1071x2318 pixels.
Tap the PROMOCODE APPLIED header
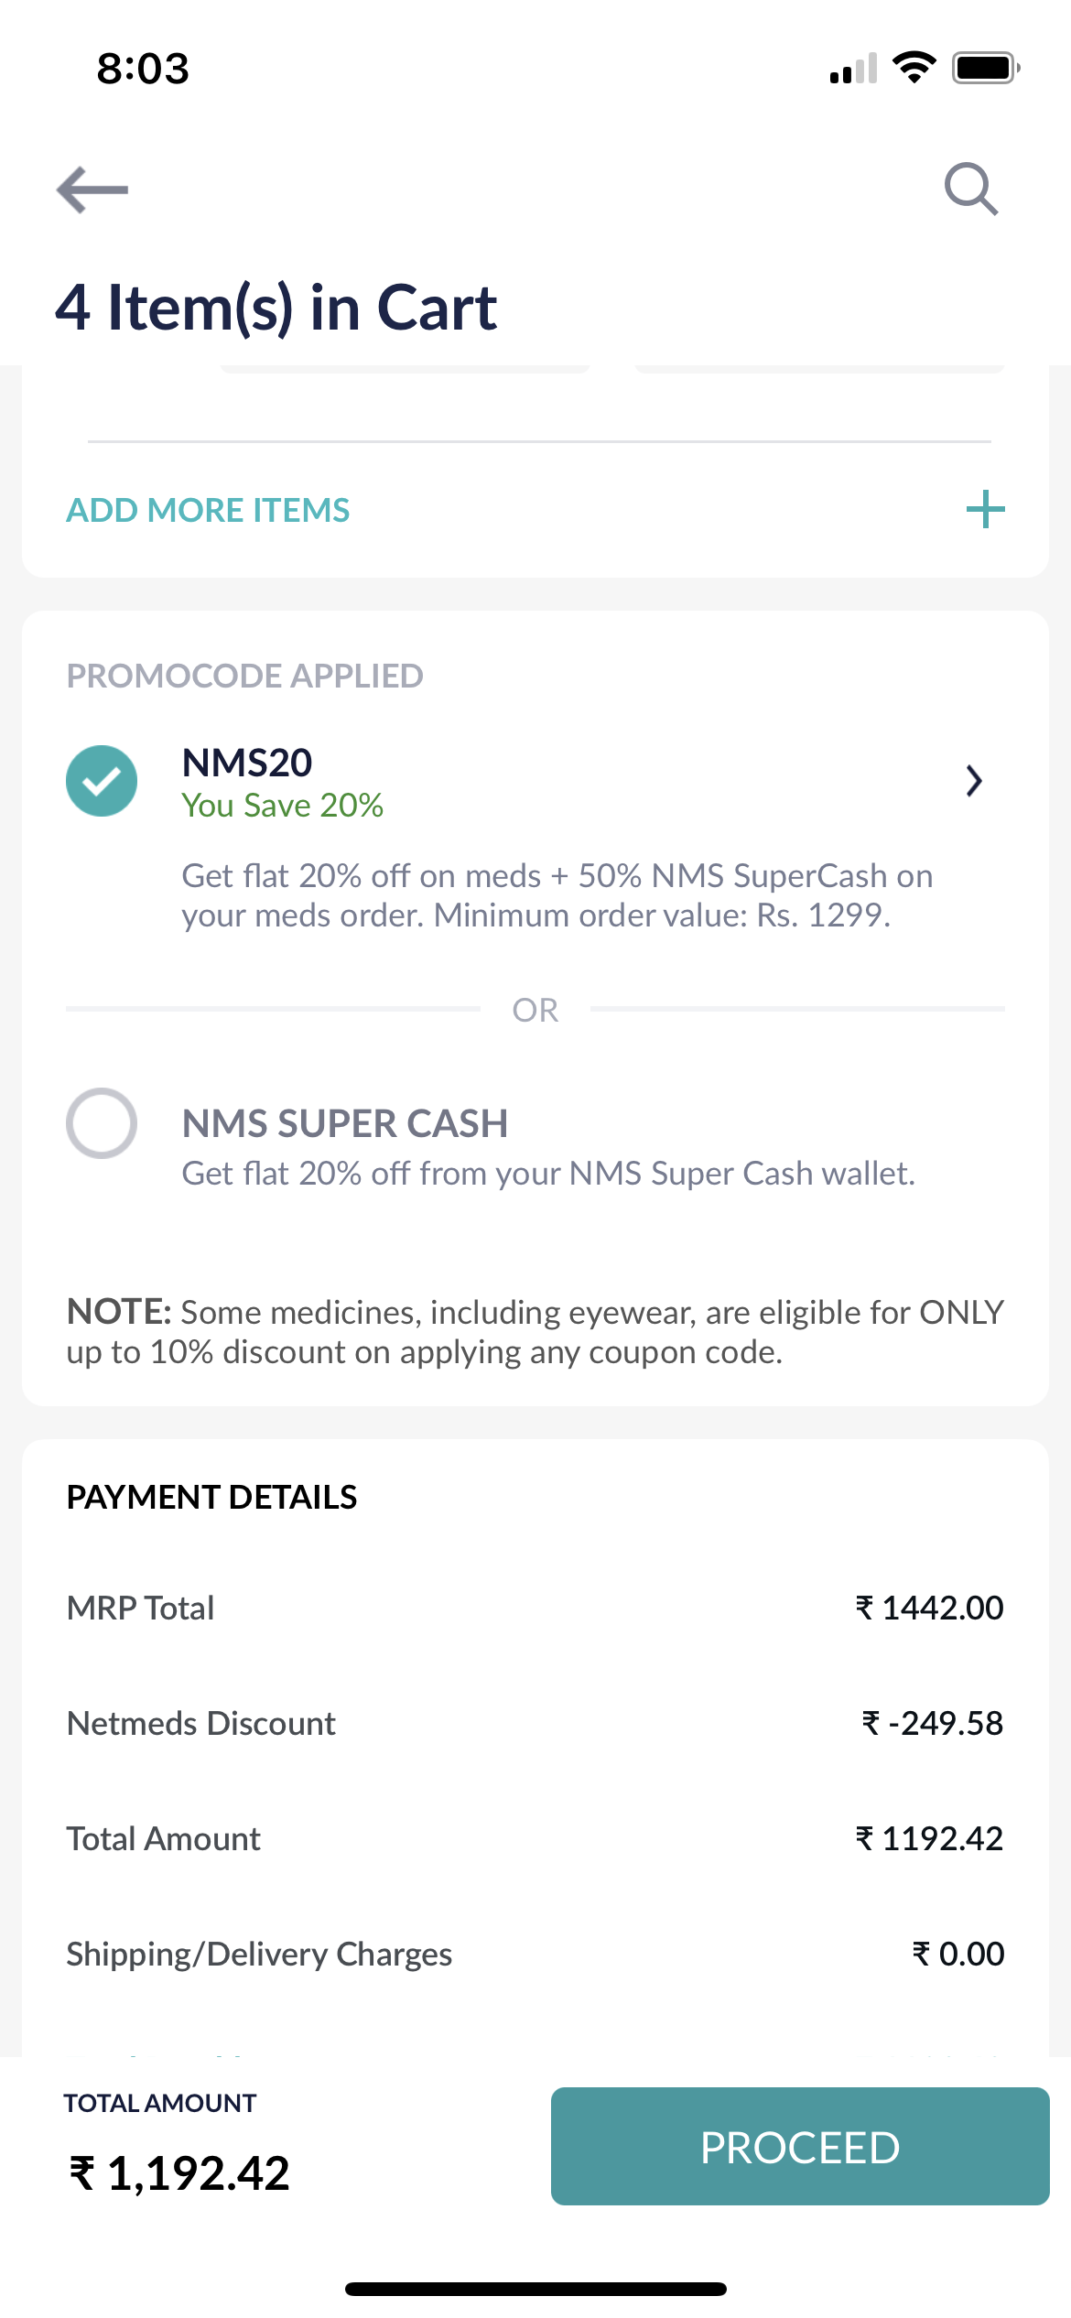pyautogui.click(x=244, y=676)
